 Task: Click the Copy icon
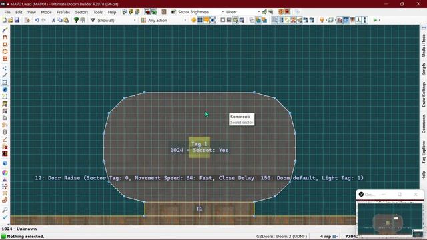click(x=60, y=20)
